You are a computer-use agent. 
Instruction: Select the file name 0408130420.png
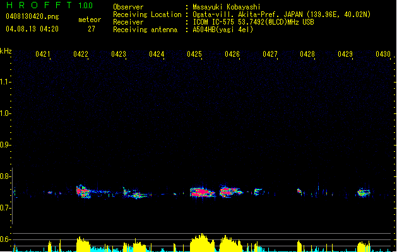tap(32, 16)
